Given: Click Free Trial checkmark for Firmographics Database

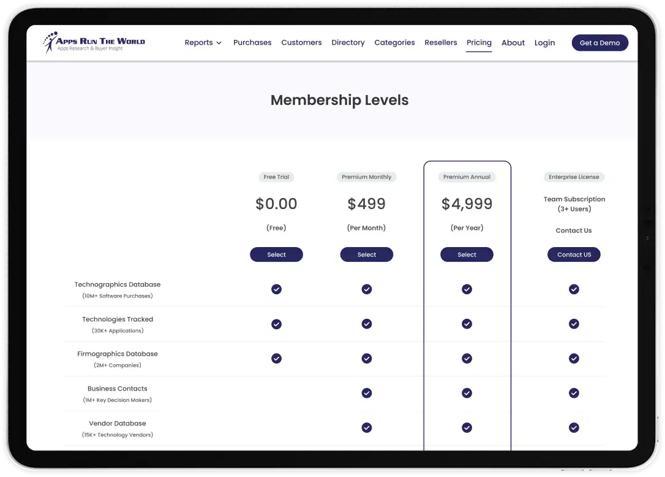Looking at the screenshot, I should (x=277, y=359).
